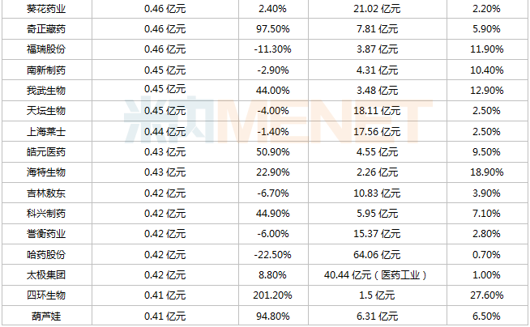
Task: Select the 64.06 亿元 revenue value
Action: (377, 255)
